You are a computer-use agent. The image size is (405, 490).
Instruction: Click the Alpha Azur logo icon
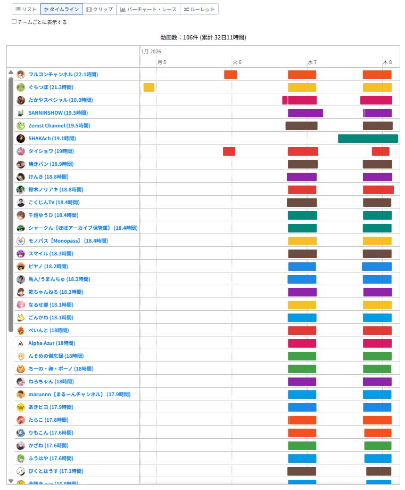[21, 343]
